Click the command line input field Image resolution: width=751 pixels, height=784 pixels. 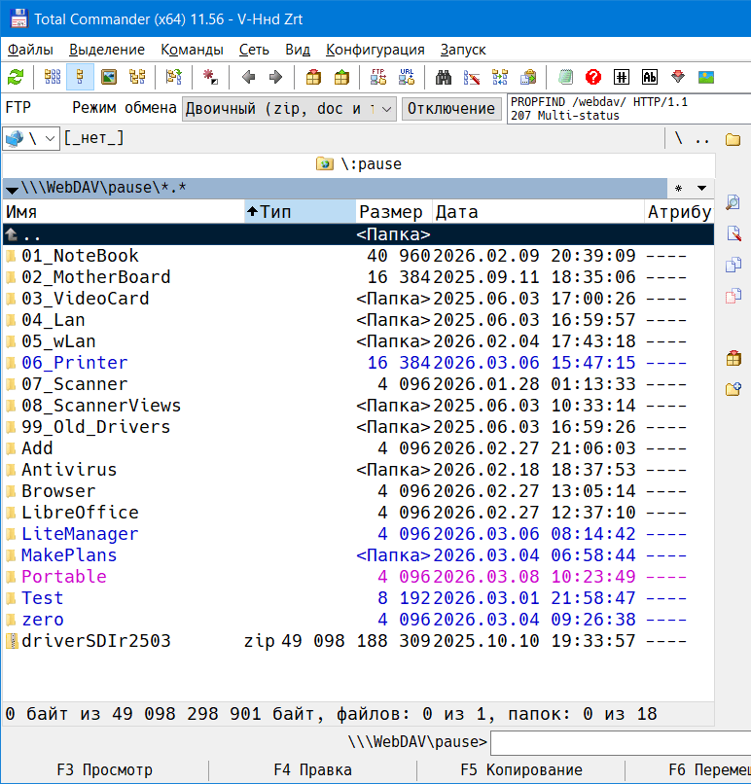click(x=620, y=742)
